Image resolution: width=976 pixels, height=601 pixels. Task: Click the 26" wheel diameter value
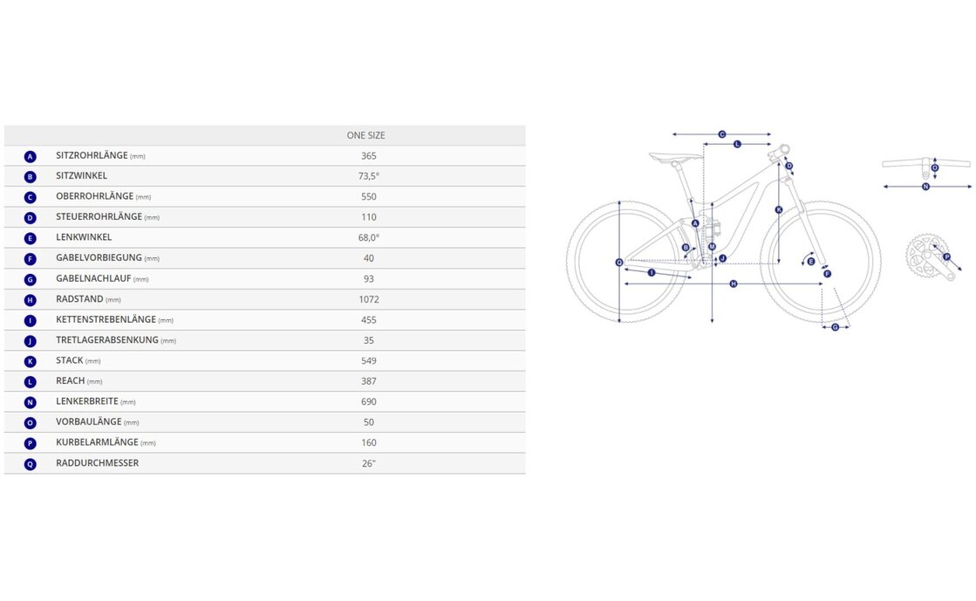pos(369,464)
